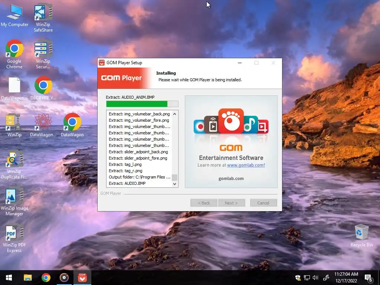Viewport: 380px width, 285px height.
Task: Click the log scroll down arrow
Action: [174, 184]
